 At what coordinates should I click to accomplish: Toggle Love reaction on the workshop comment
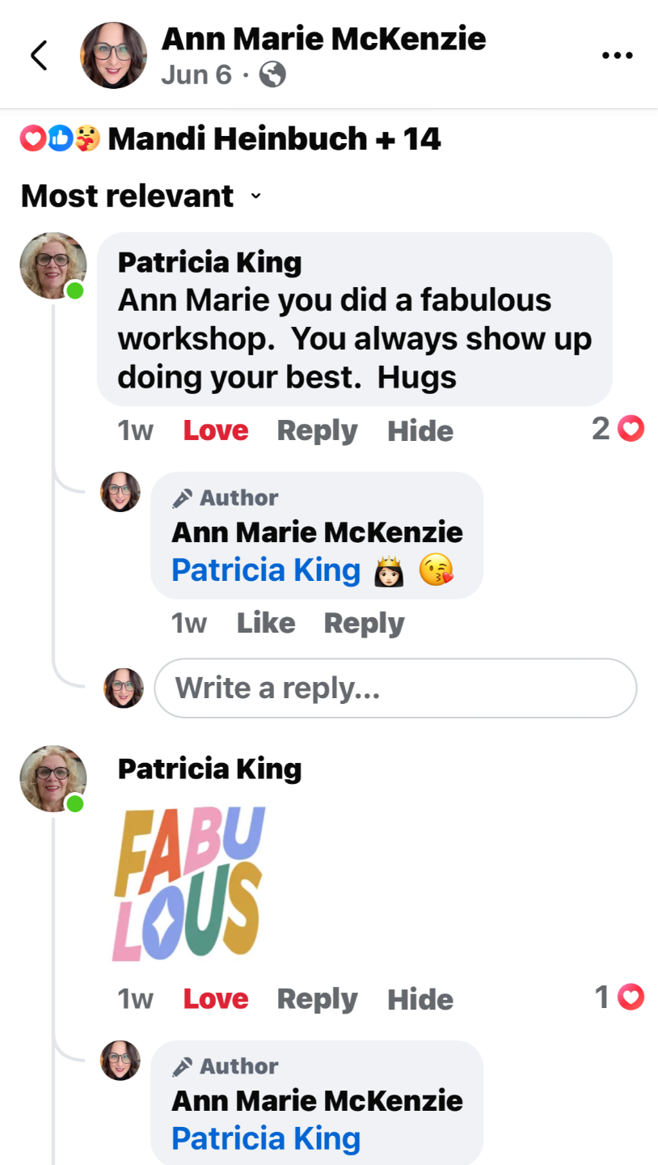click(x=216, y=430)
